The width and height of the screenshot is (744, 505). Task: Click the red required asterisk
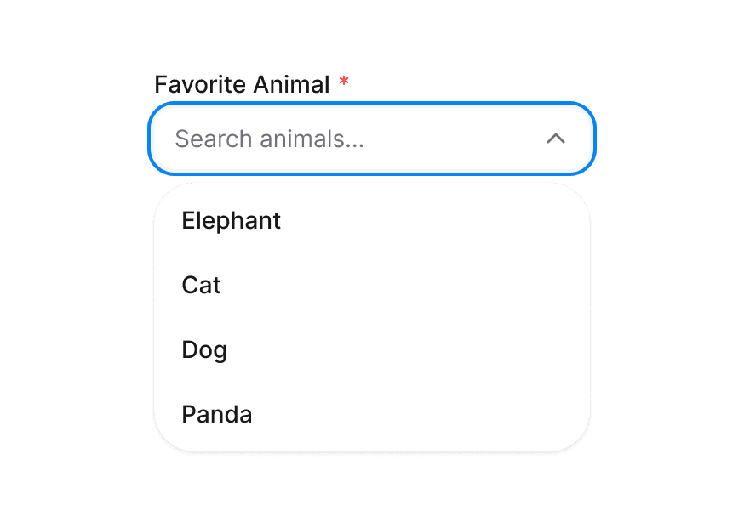(x=344, y=82)
